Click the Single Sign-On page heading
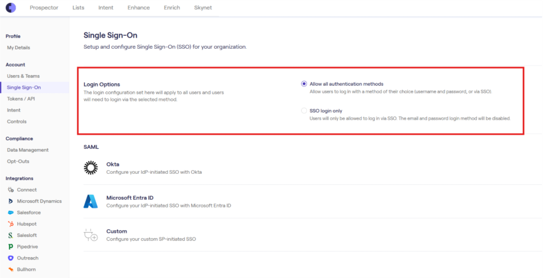The width and height of the screenshot is (543, 278). [x=110, y=35]
